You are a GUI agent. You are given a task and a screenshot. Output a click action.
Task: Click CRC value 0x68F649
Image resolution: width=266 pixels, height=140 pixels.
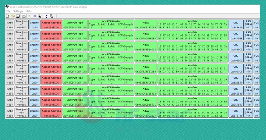237,27
